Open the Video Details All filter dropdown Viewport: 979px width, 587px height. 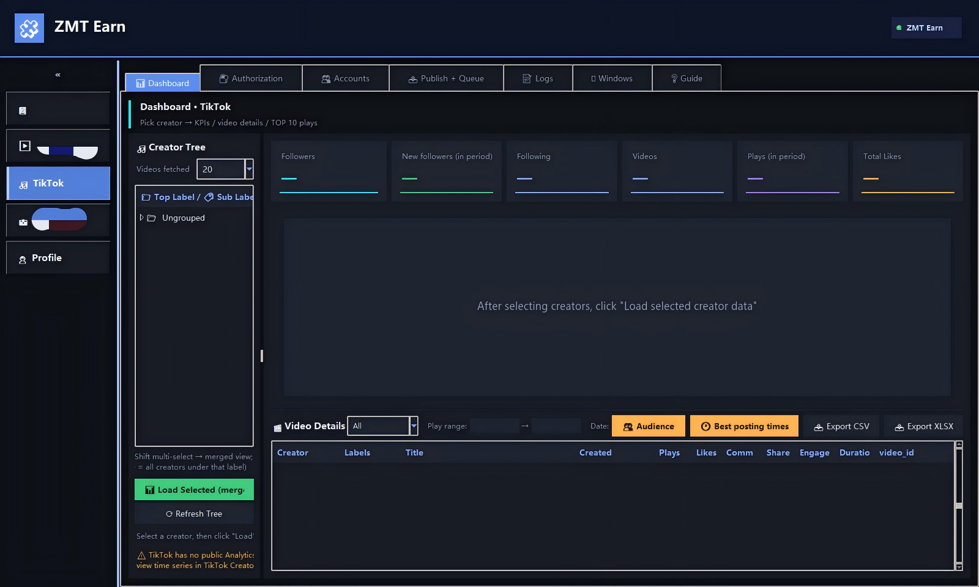[x=382, y=426]
